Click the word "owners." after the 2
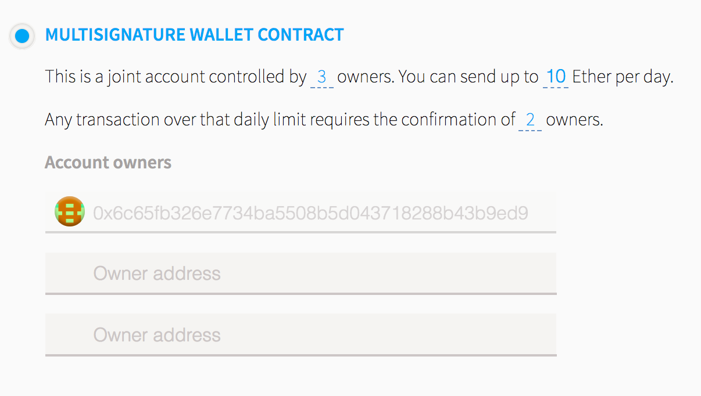 [574, 120]
